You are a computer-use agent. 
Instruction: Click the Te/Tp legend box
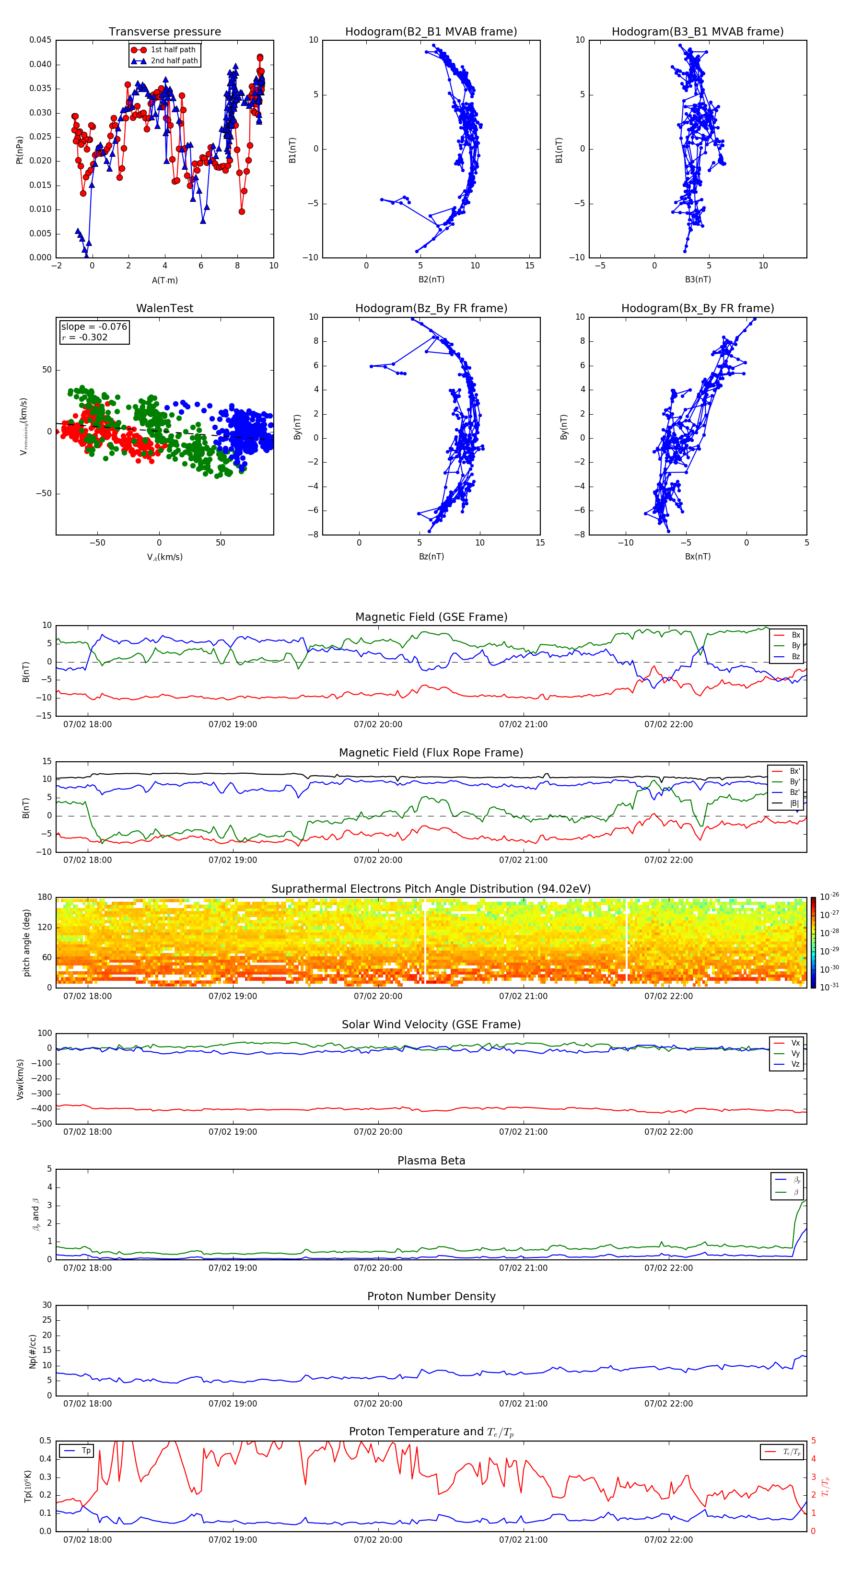click(x=782, y=1452)
